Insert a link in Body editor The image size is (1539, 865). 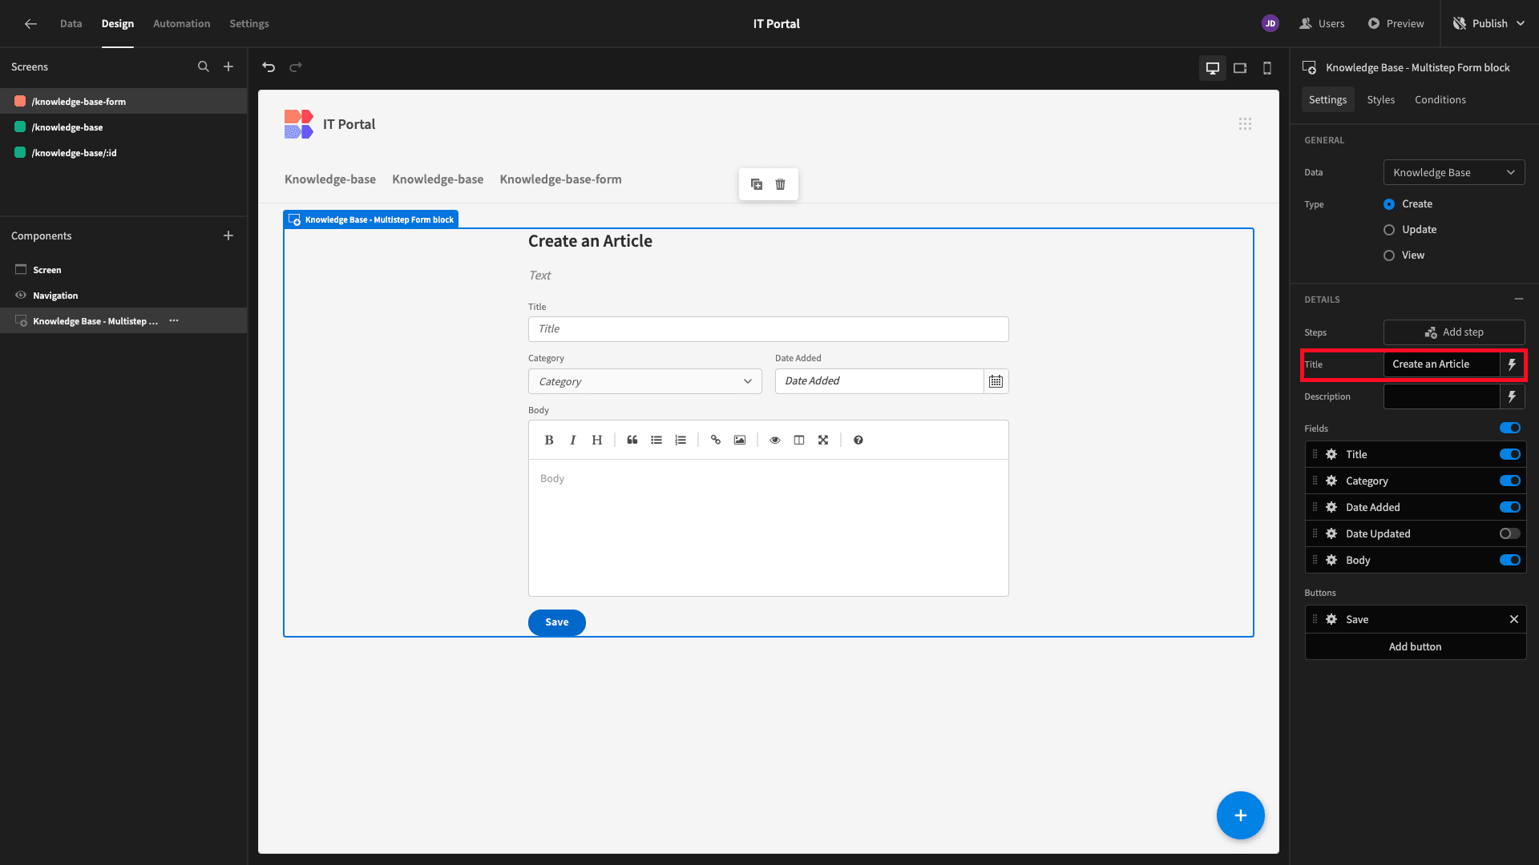(x=716, y=440)
